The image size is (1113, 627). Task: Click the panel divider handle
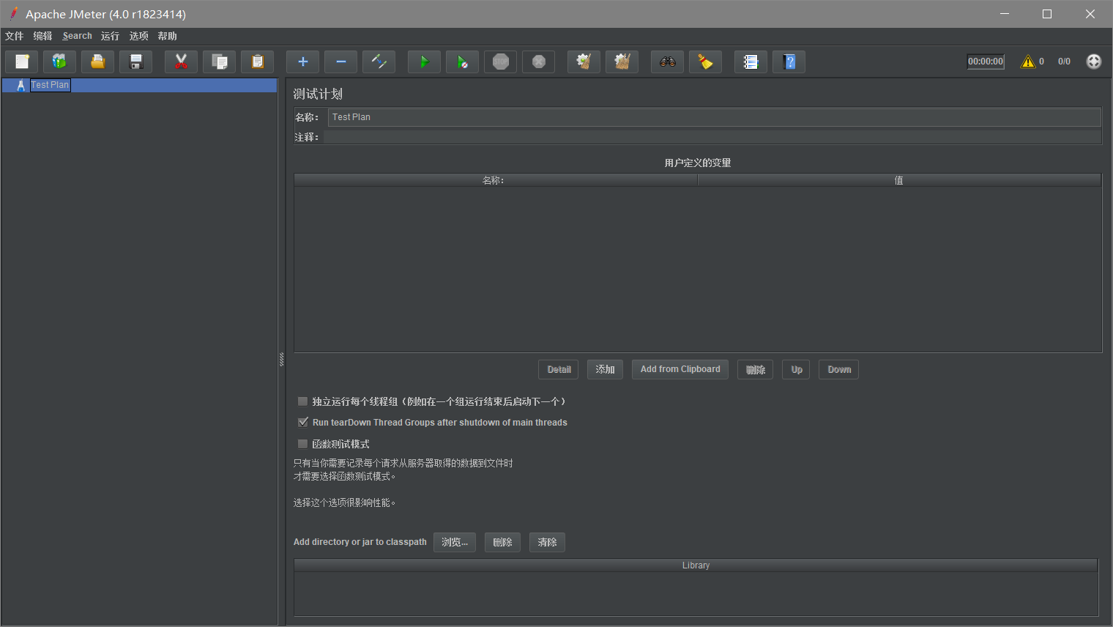point(281,359)
